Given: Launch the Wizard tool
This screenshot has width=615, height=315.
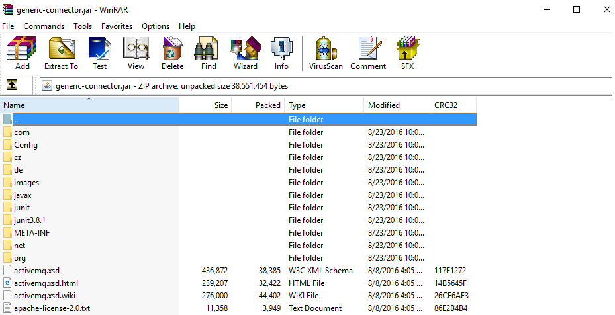Looking at the screenshot, I should pyautogui.click(x=245, y=53).
